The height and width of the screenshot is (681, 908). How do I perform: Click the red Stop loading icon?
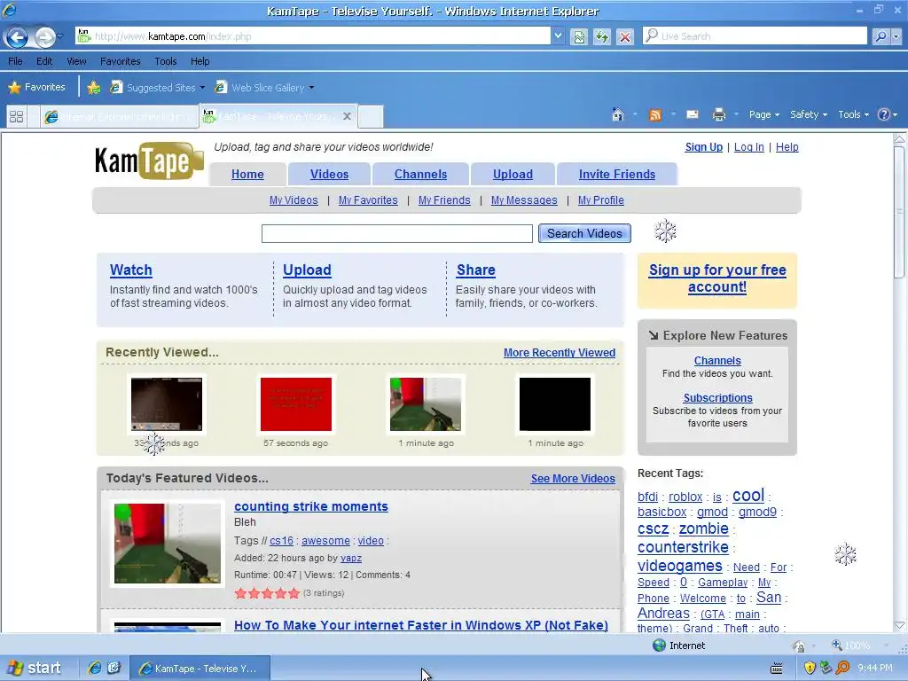coord(625,36)
